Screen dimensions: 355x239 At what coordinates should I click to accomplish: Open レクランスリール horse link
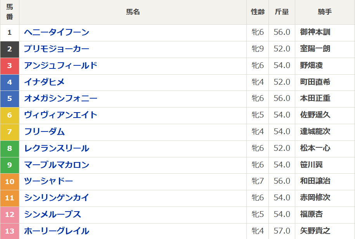point(57,149)
